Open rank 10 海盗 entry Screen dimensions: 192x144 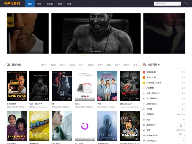point(164,119)
